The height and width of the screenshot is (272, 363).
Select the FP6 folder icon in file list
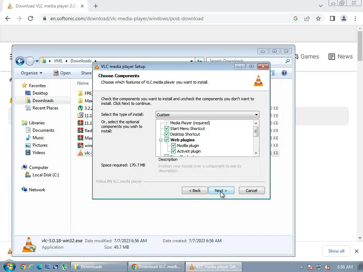[x=80, y=93]
